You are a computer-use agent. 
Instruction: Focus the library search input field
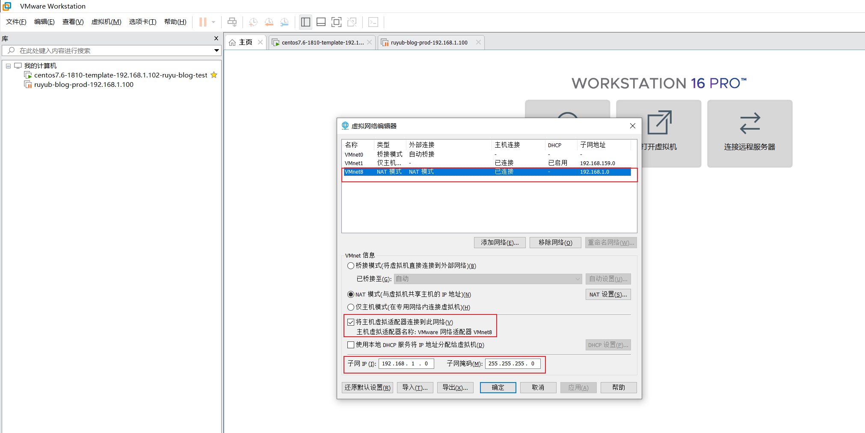(x=111, y=50)
